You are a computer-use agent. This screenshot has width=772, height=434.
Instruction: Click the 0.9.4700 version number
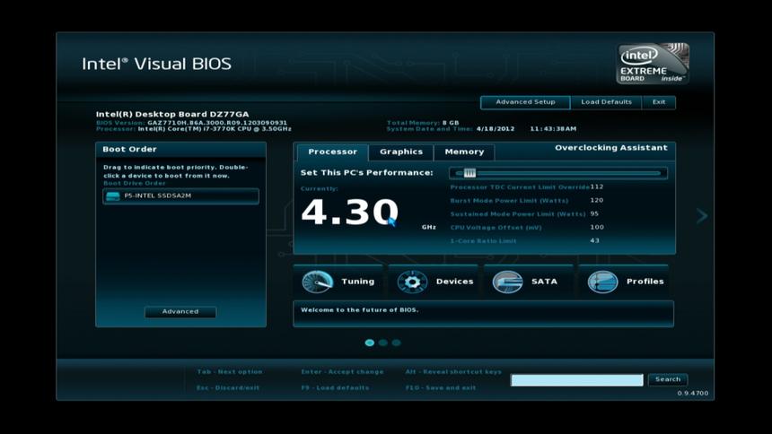click(x=693, y=393)
